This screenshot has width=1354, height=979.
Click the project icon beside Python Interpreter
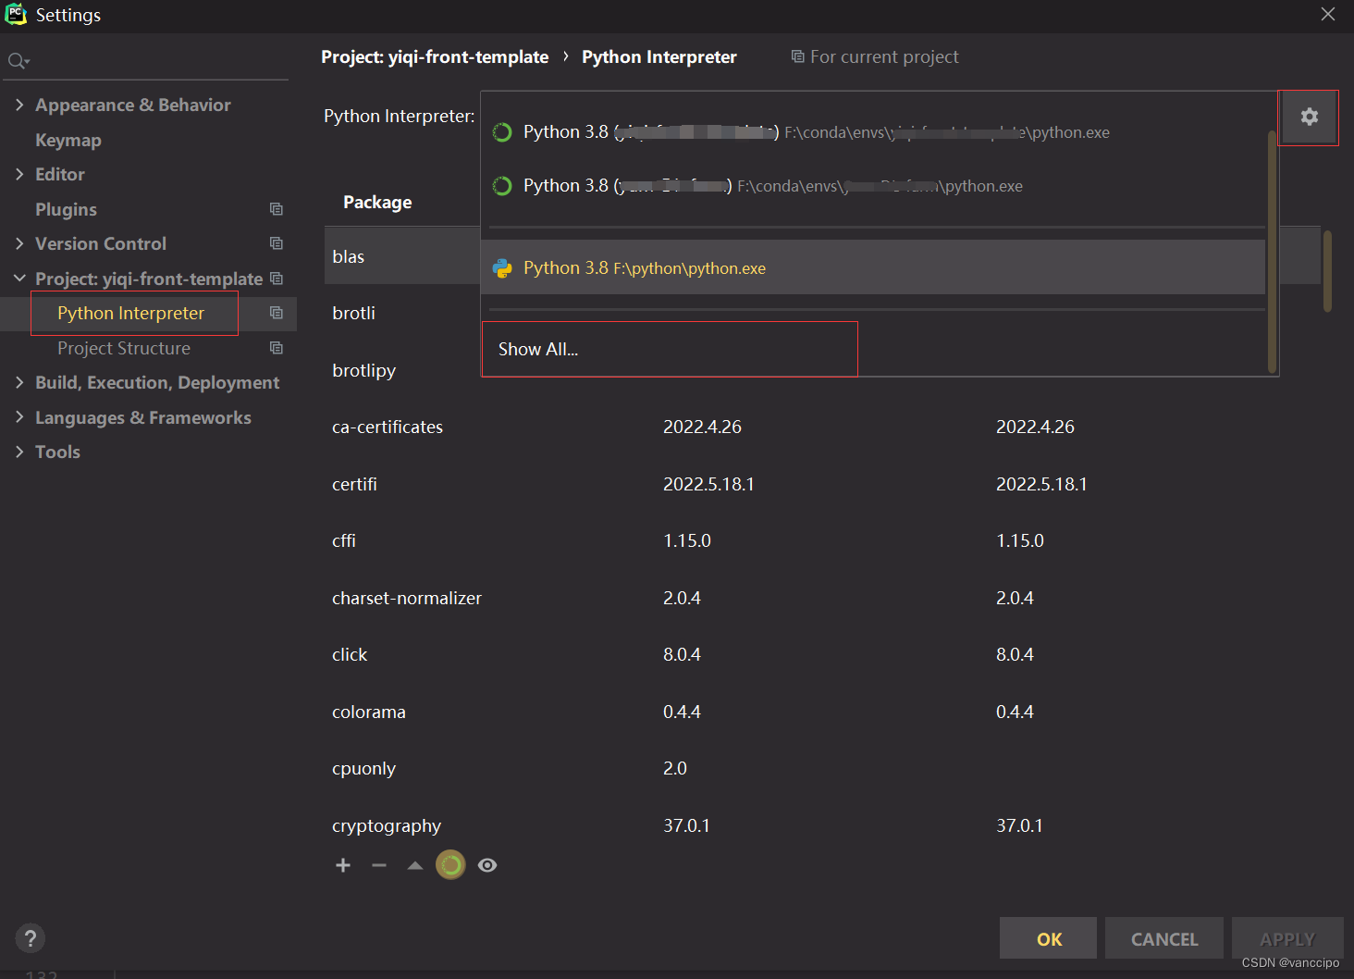click(x=276, y=313)
